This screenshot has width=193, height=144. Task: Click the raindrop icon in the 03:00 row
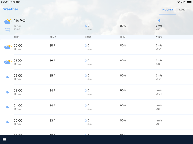[86, 91]
